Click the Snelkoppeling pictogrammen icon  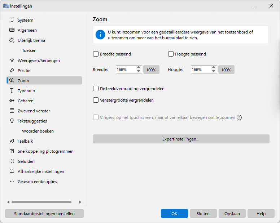[12, 151]
